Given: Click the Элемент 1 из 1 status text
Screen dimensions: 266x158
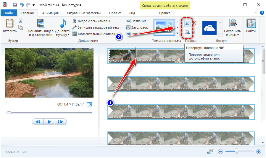Looking at the screenshot, I should (x=17, y=152).
